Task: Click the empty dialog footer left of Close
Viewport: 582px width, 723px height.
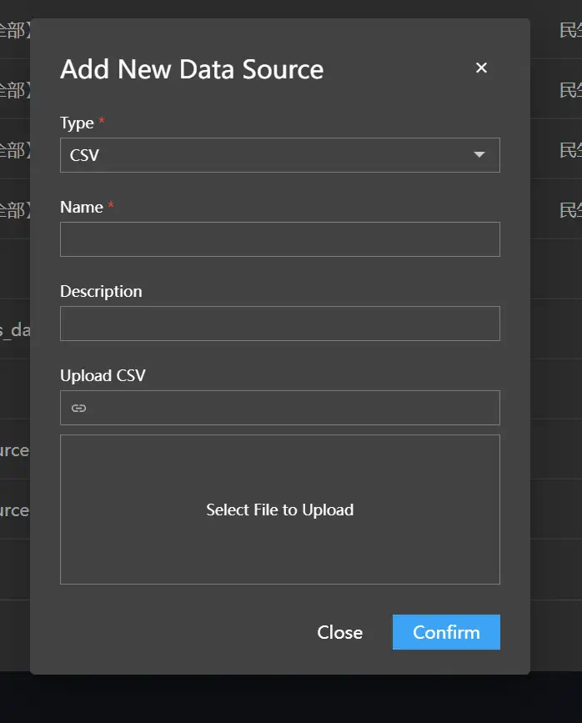Action: coord(167,632)
